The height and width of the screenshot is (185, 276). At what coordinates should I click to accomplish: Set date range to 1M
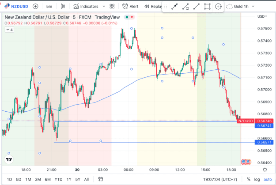pyautogui.click(x=28, y=179)
